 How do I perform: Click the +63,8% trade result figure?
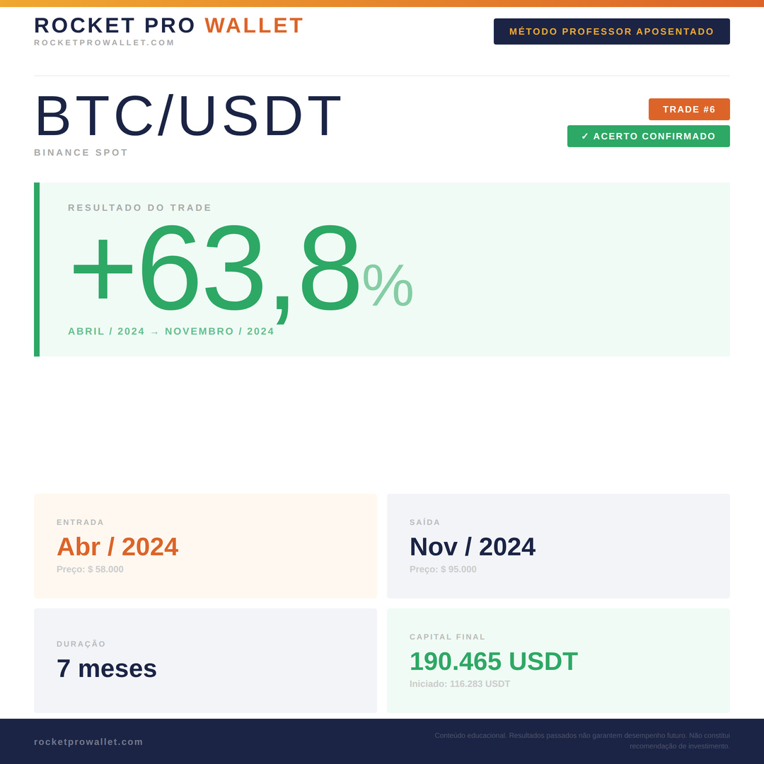click(241, 270)
